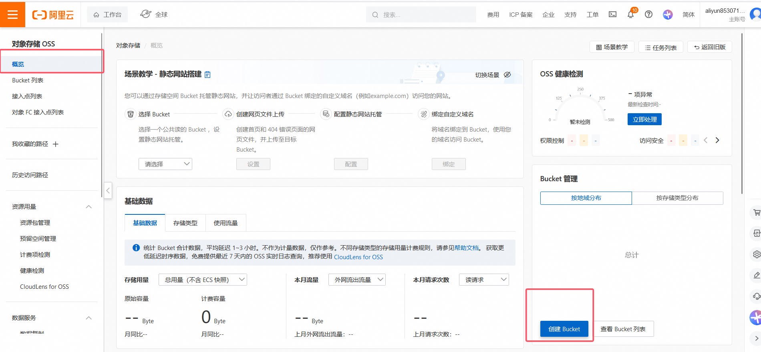Open the 总用量 (不含 ECS 快照) dropdown
Image resolution: width=761 pixels, height=352 pixels.
pos(203,280)
